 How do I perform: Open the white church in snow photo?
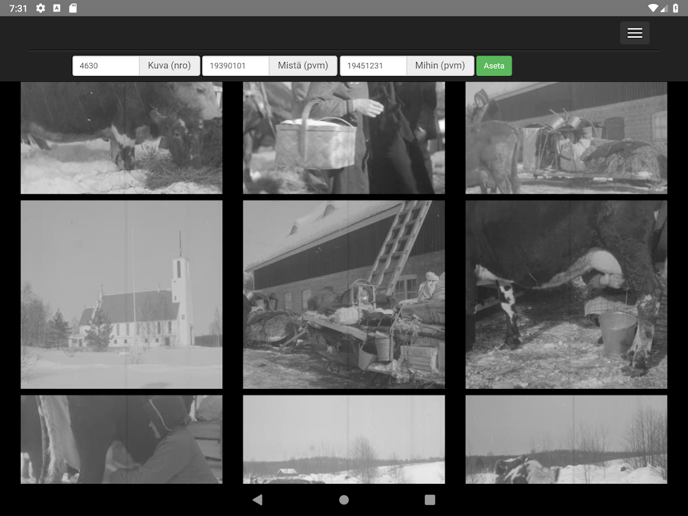tap(121, 294)
